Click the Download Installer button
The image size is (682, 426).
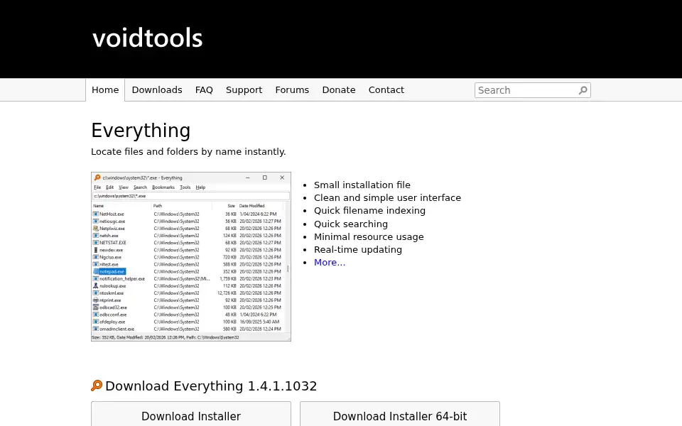[191, 415]
